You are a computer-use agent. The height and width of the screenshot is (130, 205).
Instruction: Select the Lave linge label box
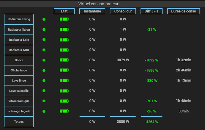pos(19,81)
